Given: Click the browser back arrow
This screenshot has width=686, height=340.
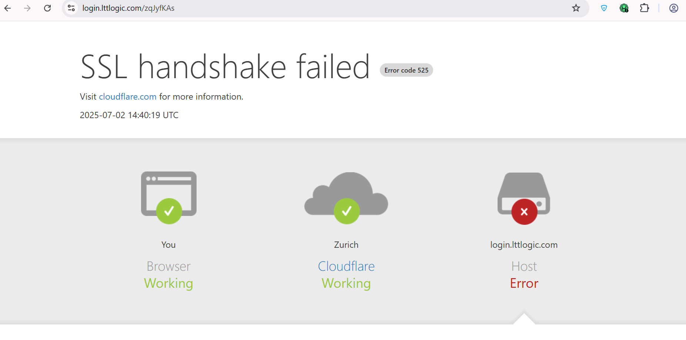Looking at the screenshot, I should [x=8, y=8].
